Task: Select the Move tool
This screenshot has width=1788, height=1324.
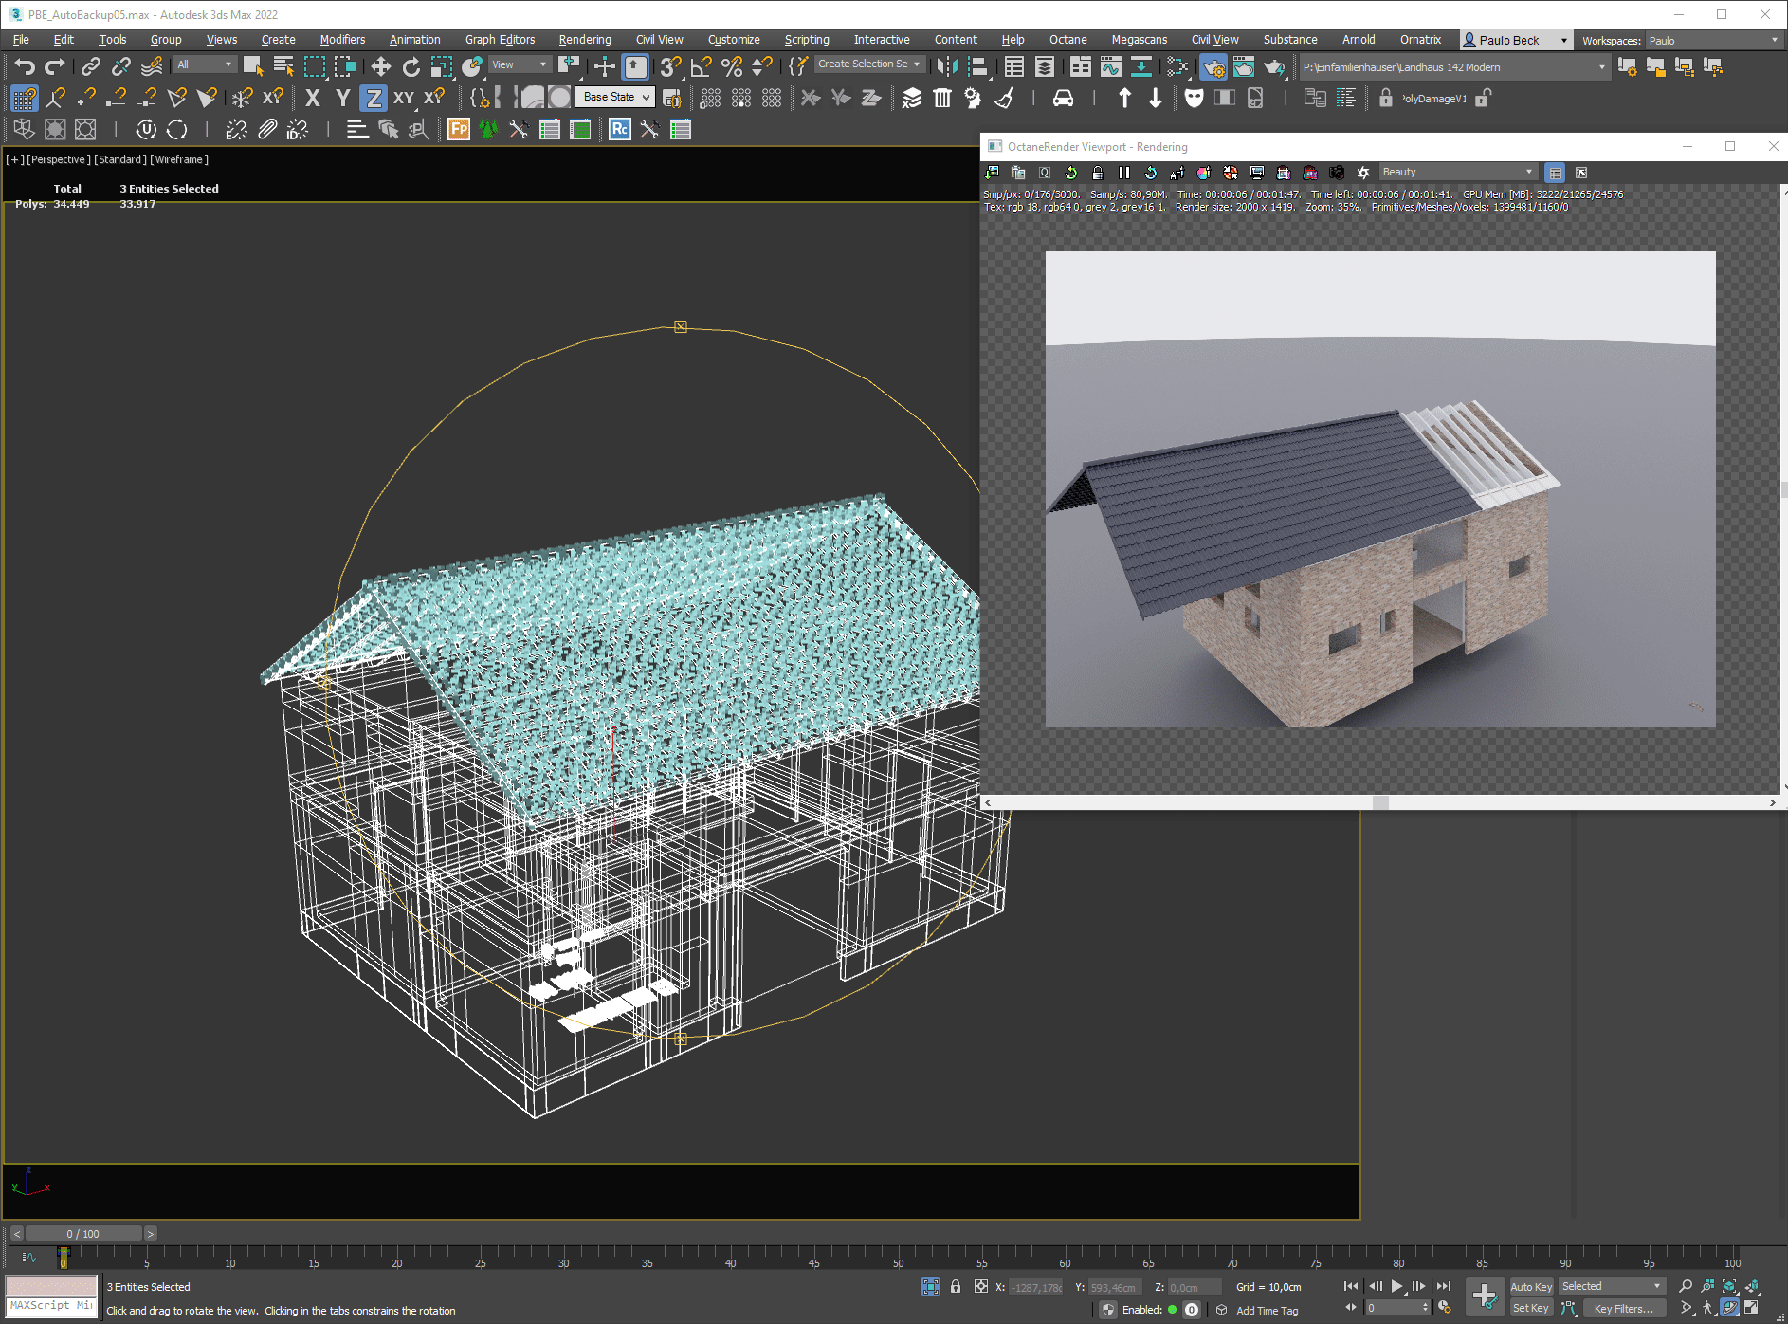Action: (380, 66)
